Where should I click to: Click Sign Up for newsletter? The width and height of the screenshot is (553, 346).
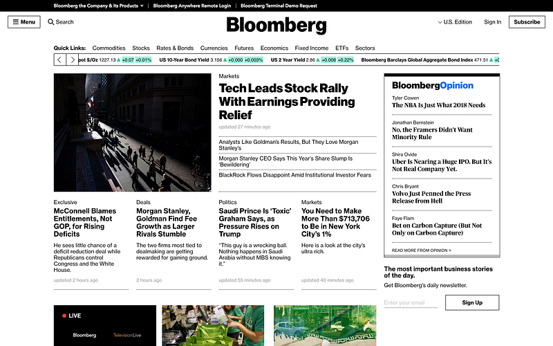coord(472,302)
